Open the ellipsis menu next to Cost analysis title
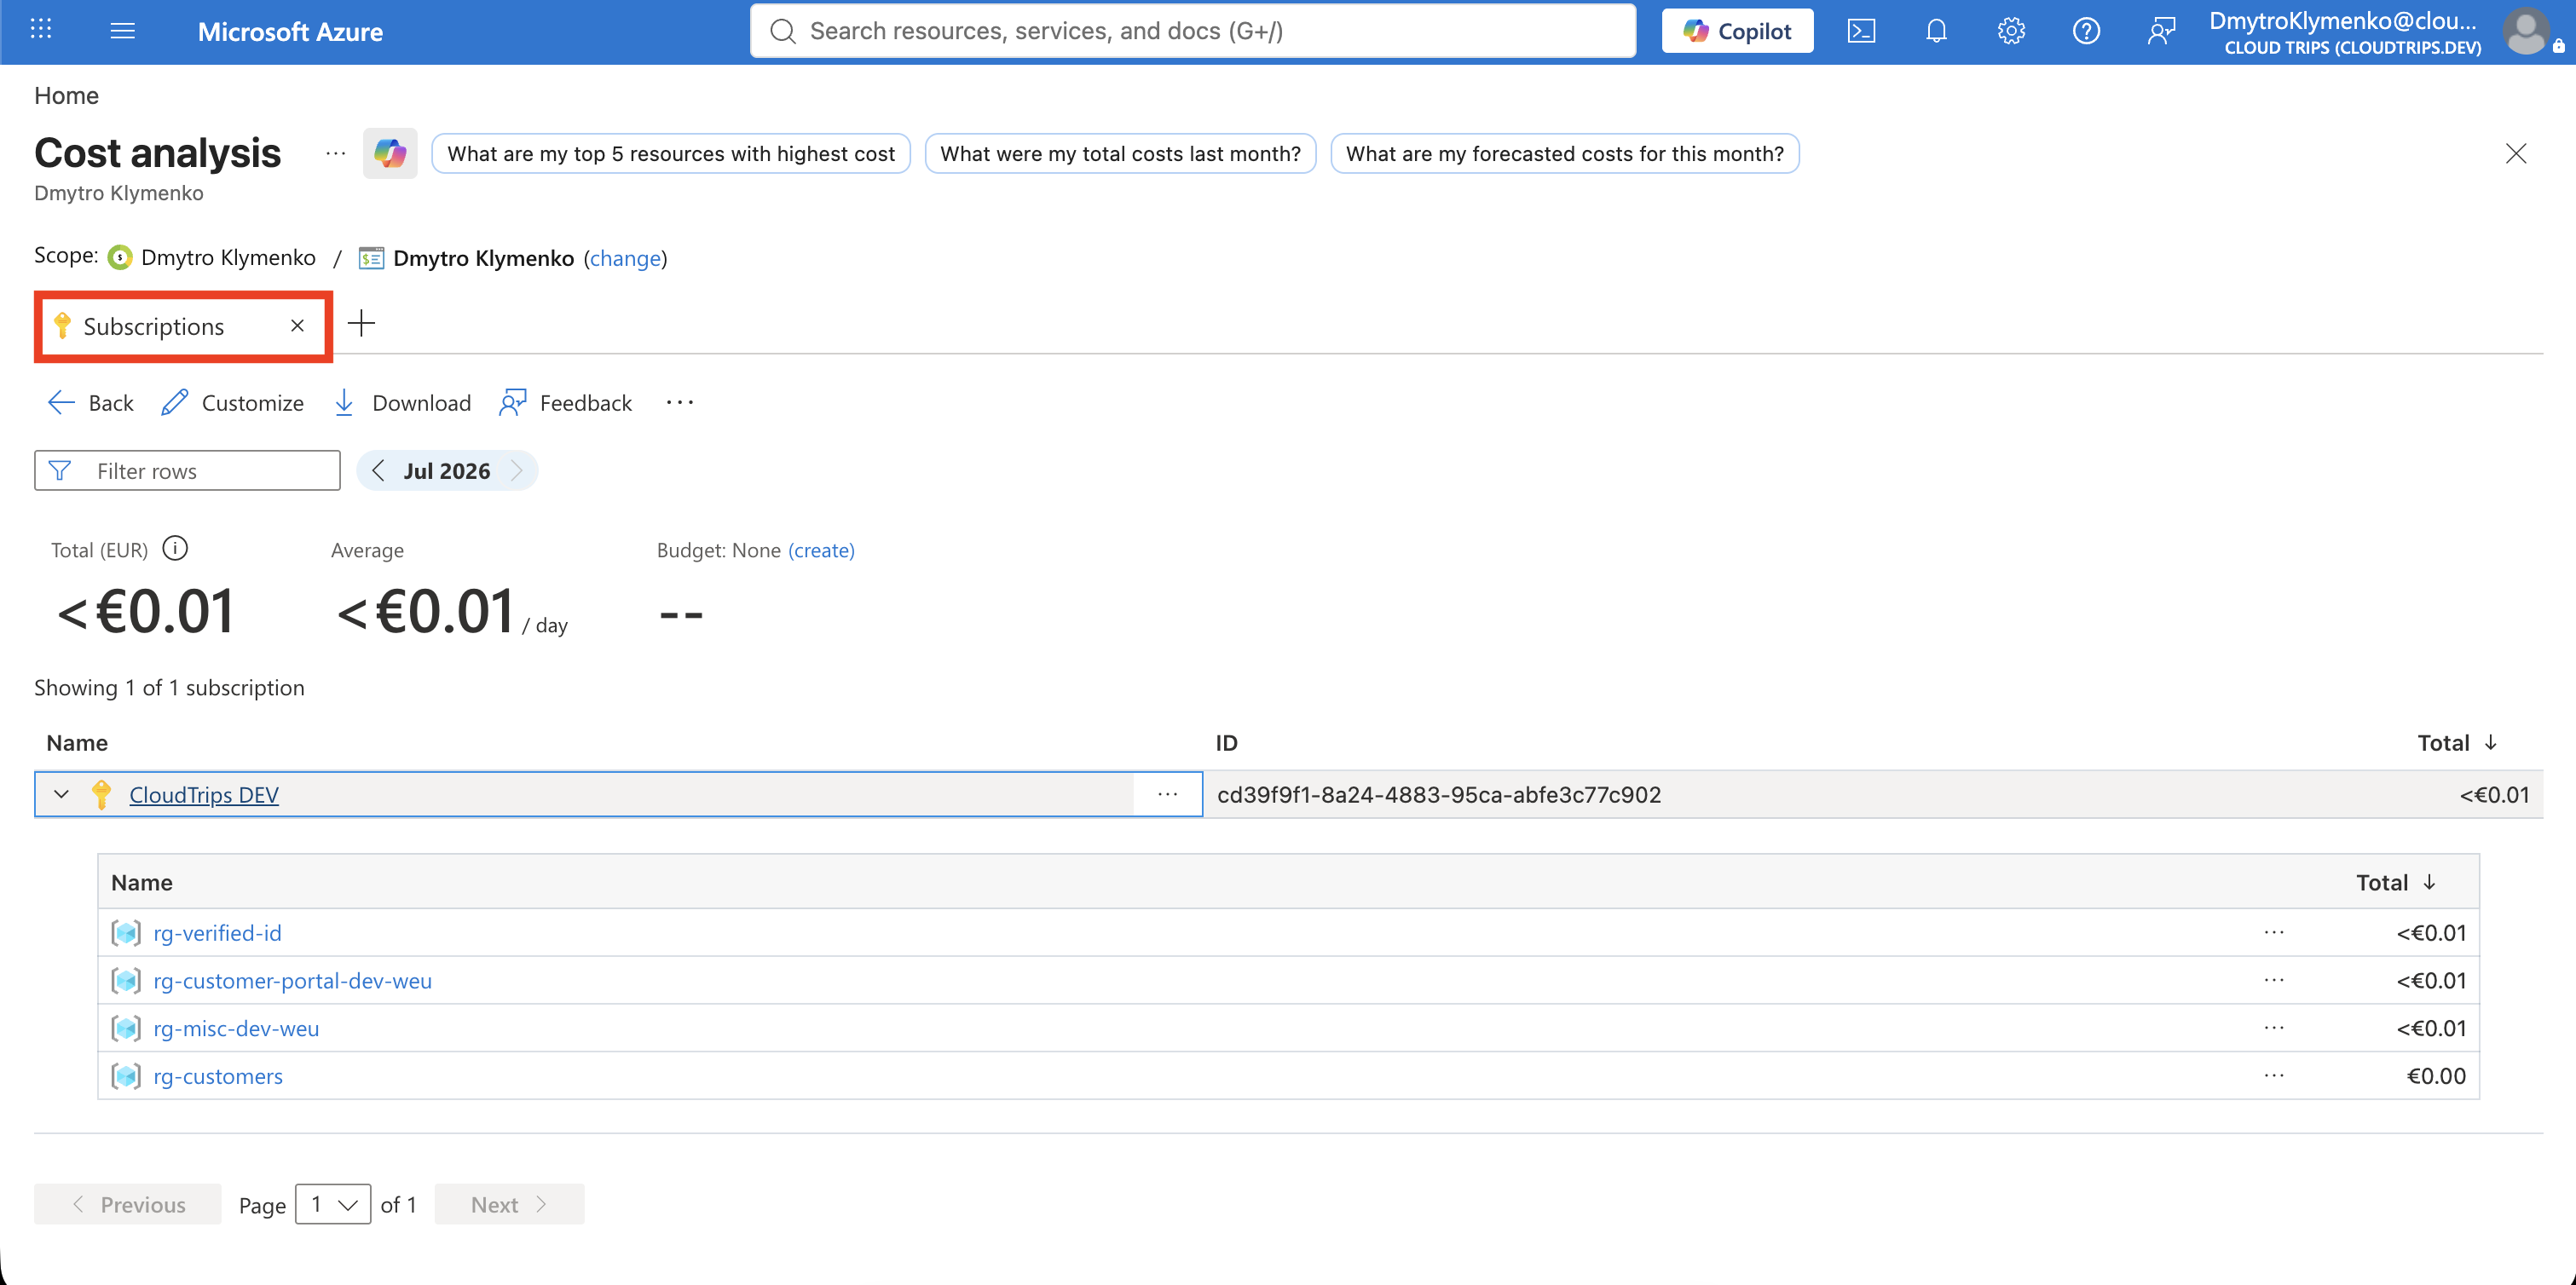This screenshot has width=2576, height=1285. tap(335, 153)
